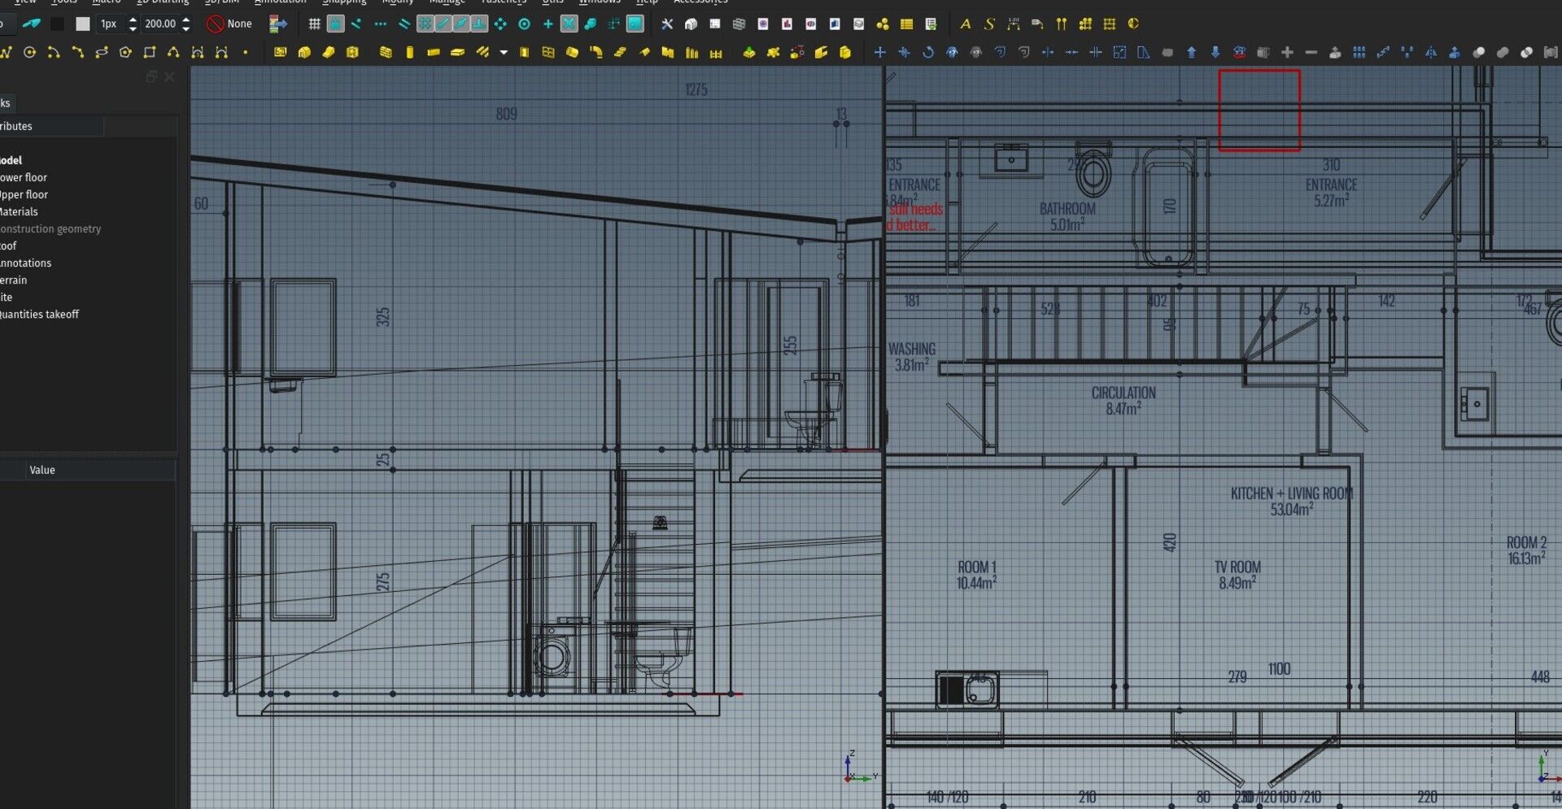Adjust the 200.00 value spinner arrows
This screenshot has width=1562, height=809.
pyautogui.click(x=186, y=24)
